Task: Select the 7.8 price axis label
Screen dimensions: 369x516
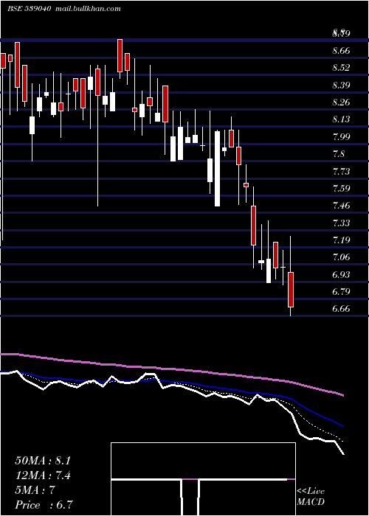Action: 339,154
